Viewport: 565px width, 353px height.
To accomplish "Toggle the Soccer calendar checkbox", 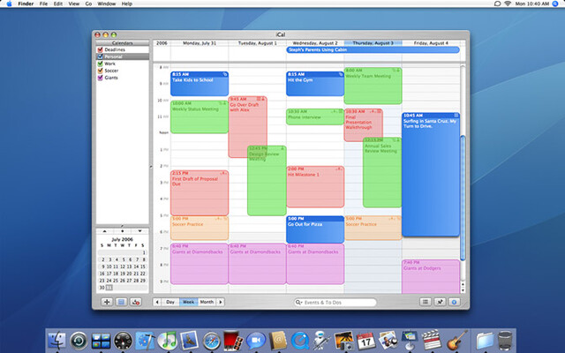I will tap(100, 71).
